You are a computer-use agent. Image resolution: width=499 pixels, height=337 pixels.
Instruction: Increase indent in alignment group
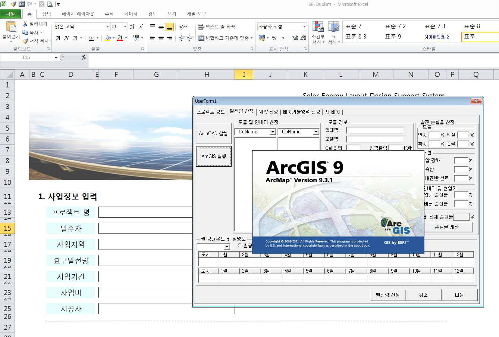(x=190, y=38)
